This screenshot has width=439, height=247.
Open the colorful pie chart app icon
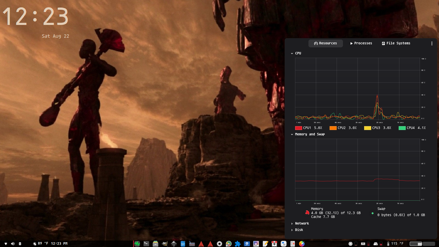[x=302, y=244]
